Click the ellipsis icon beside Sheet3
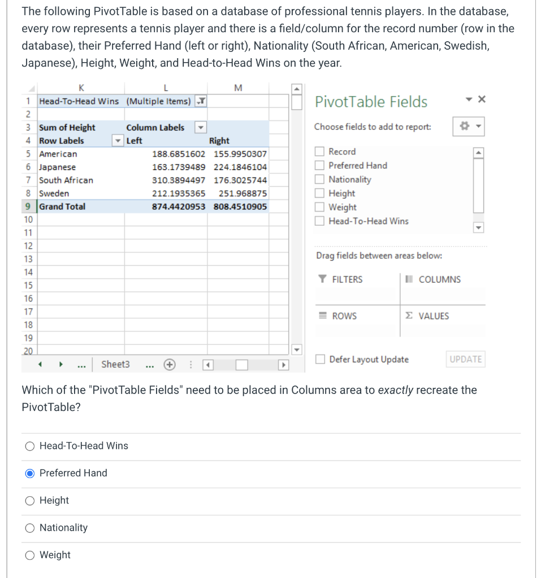 click(x=149, y=365)
